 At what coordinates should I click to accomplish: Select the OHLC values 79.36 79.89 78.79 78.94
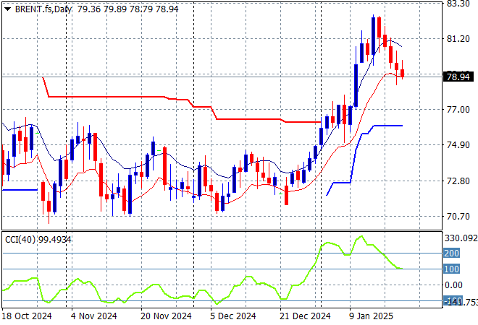pos(127,9)
